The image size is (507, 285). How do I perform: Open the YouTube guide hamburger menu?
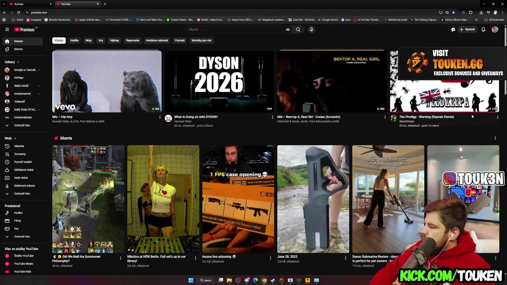tap(7, 29)
